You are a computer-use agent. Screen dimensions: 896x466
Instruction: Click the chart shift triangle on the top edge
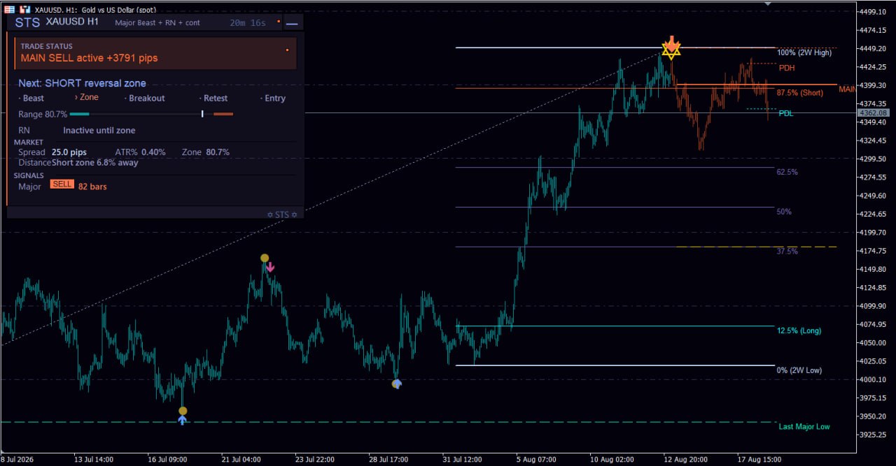768,3
